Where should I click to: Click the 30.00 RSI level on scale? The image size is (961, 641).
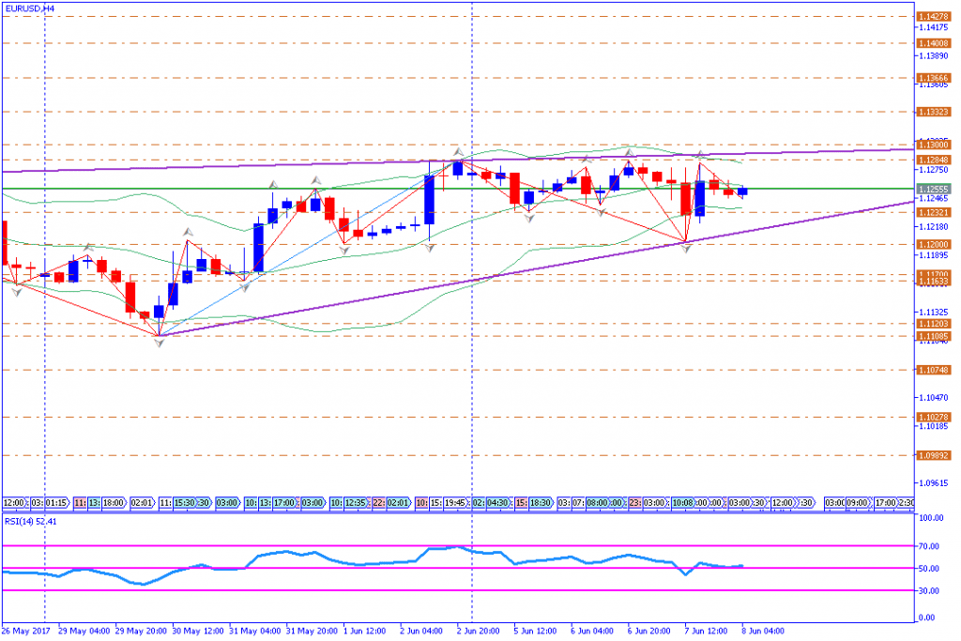[x=931, y=590]
